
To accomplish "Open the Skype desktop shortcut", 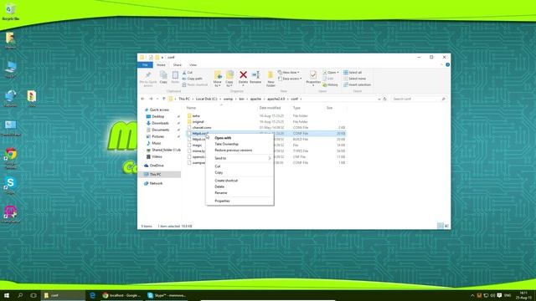I will tap(10, 186).
